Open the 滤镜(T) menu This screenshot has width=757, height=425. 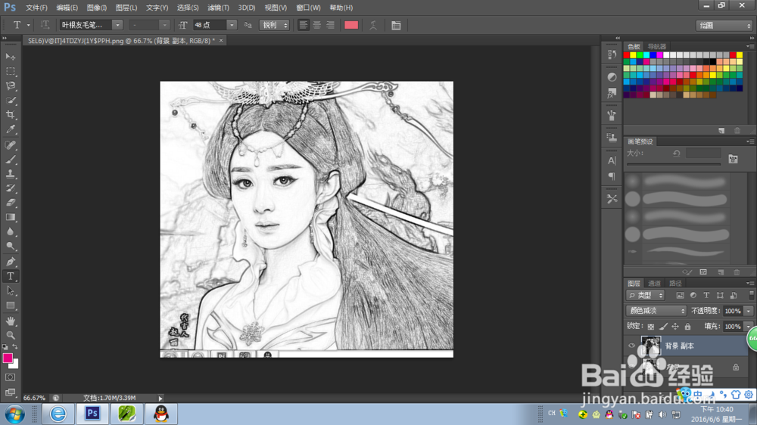pyautogui.click(x=218, y=8)
